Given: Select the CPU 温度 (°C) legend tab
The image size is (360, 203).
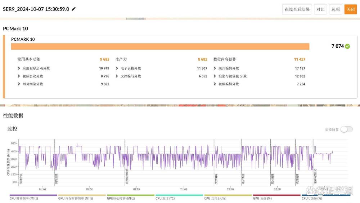Looking at the screenshot, I should pos(179,197).
